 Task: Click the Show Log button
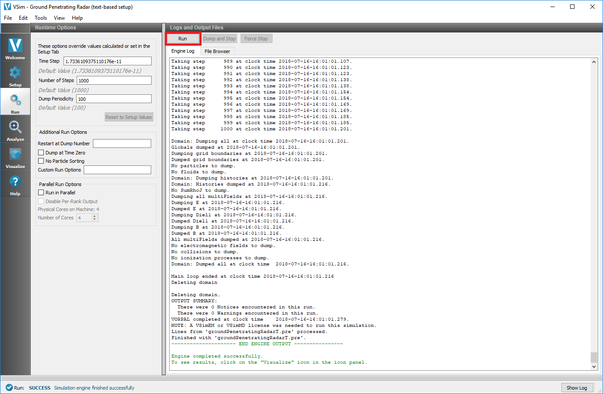tap(577, 388)
